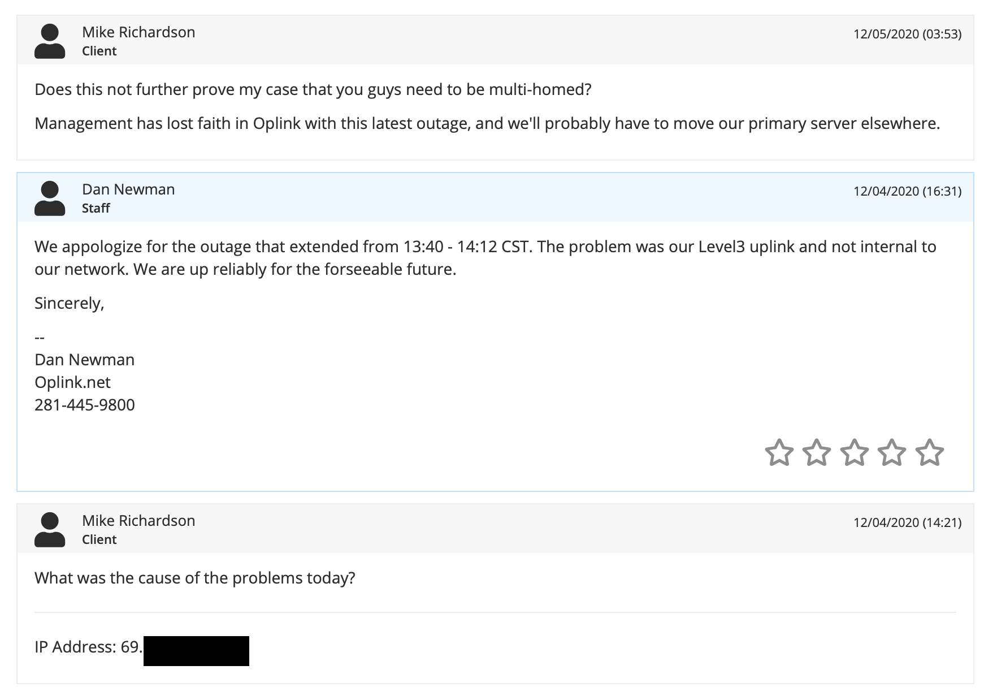This screenshot has height=700, width=997.
Task: Click the redacted IP address block
Action: (x=196, y=651)
